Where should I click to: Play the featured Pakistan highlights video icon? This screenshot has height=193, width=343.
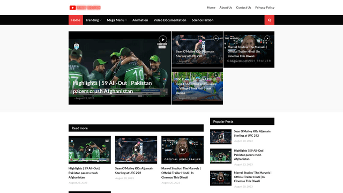163,40
